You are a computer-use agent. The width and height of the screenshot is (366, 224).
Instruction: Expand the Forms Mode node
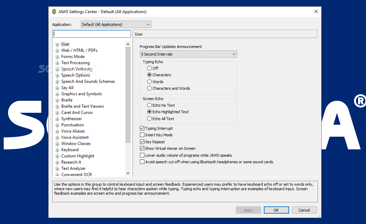[x=57, y=57]
